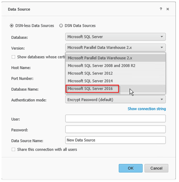Open the Database dropdown
The image size is (179, 182).
click(116, 37)
